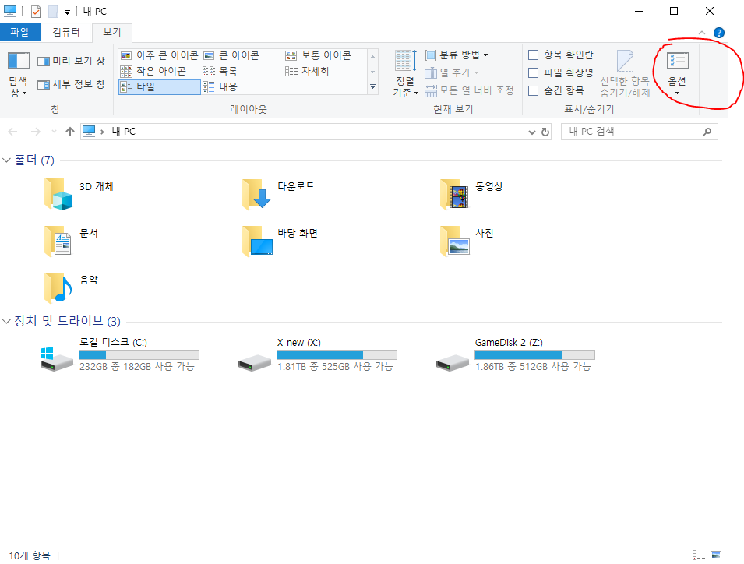Select 로컬 디스크 (C:) drive
Screen dimensions: 744x564
pyautogui.click(x=119, y=354)
